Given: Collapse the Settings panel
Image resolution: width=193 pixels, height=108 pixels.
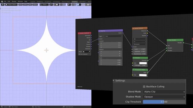Looking at the screenshot, I should (113, 80).
